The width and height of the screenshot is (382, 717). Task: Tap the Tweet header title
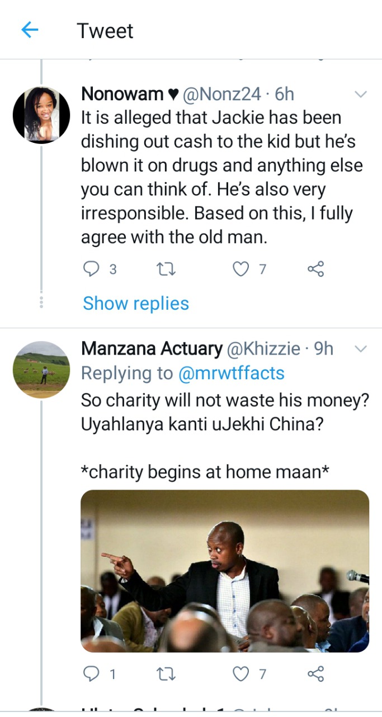(105, 30)
